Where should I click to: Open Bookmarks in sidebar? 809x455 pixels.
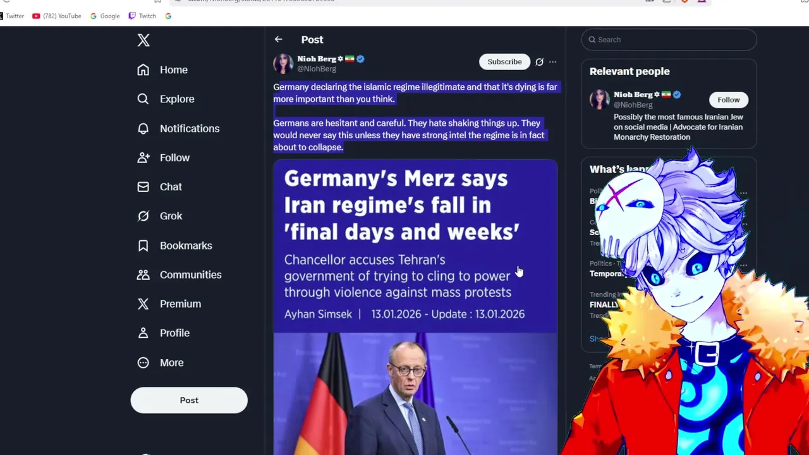174,245
